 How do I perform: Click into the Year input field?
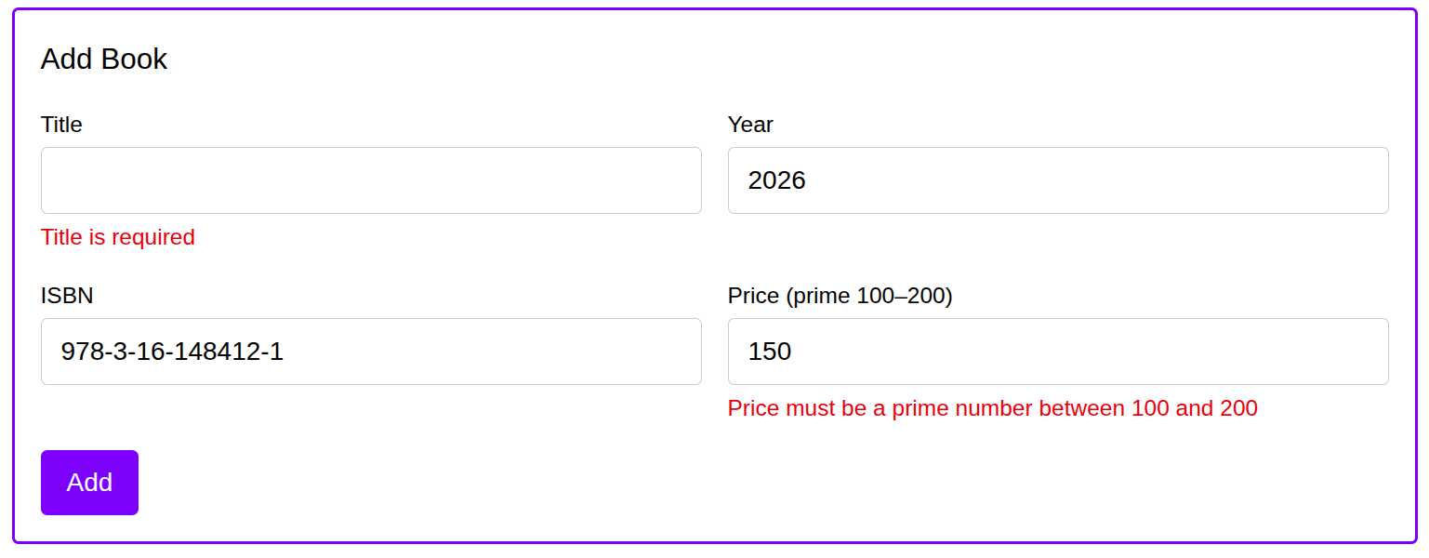[x=1058, y=180]
